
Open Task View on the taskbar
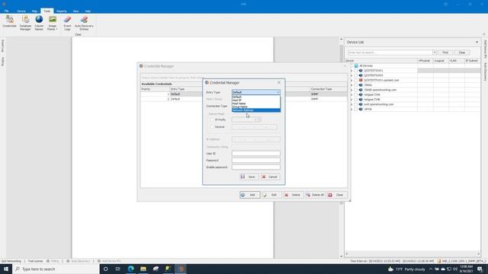118,269
